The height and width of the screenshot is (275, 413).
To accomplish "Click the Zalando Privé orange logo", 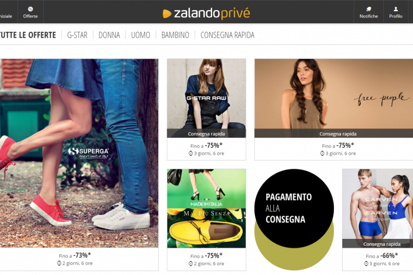I will coord(167,14).
